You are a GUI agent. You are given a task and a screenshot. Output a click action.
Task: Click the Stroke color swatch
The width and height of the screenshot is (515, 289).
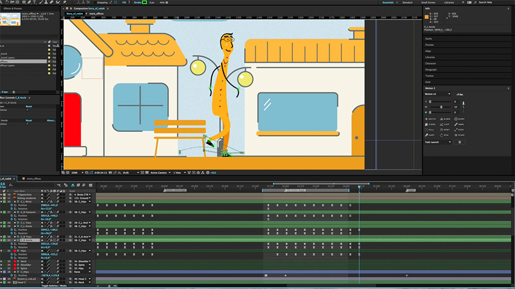(x=144, y=3)
